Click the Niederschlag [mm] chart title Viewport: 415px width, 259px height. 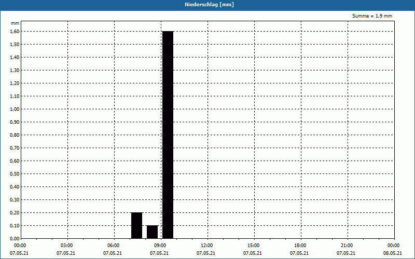(x=209, y=5)
